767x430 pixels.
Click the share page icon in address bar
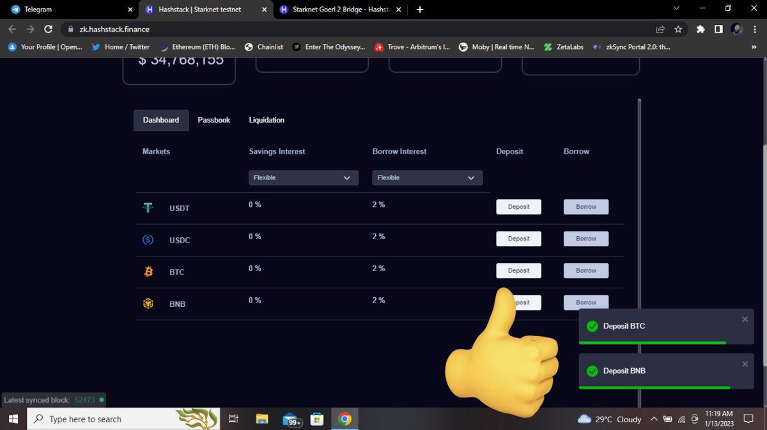pyautogui.click(x=660, y=29)
